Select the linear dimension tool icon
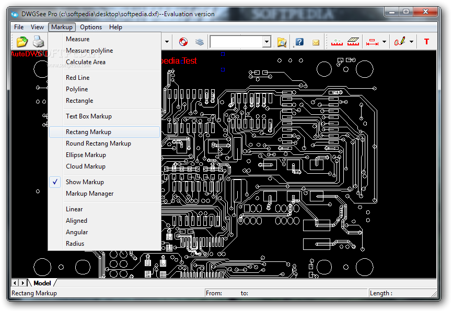 (372, 42)
